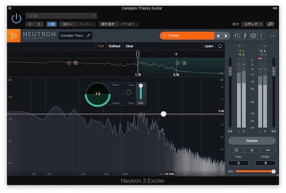Select the Defined exciter mode tab
The image size is (286, 193).
coord(114,46)
